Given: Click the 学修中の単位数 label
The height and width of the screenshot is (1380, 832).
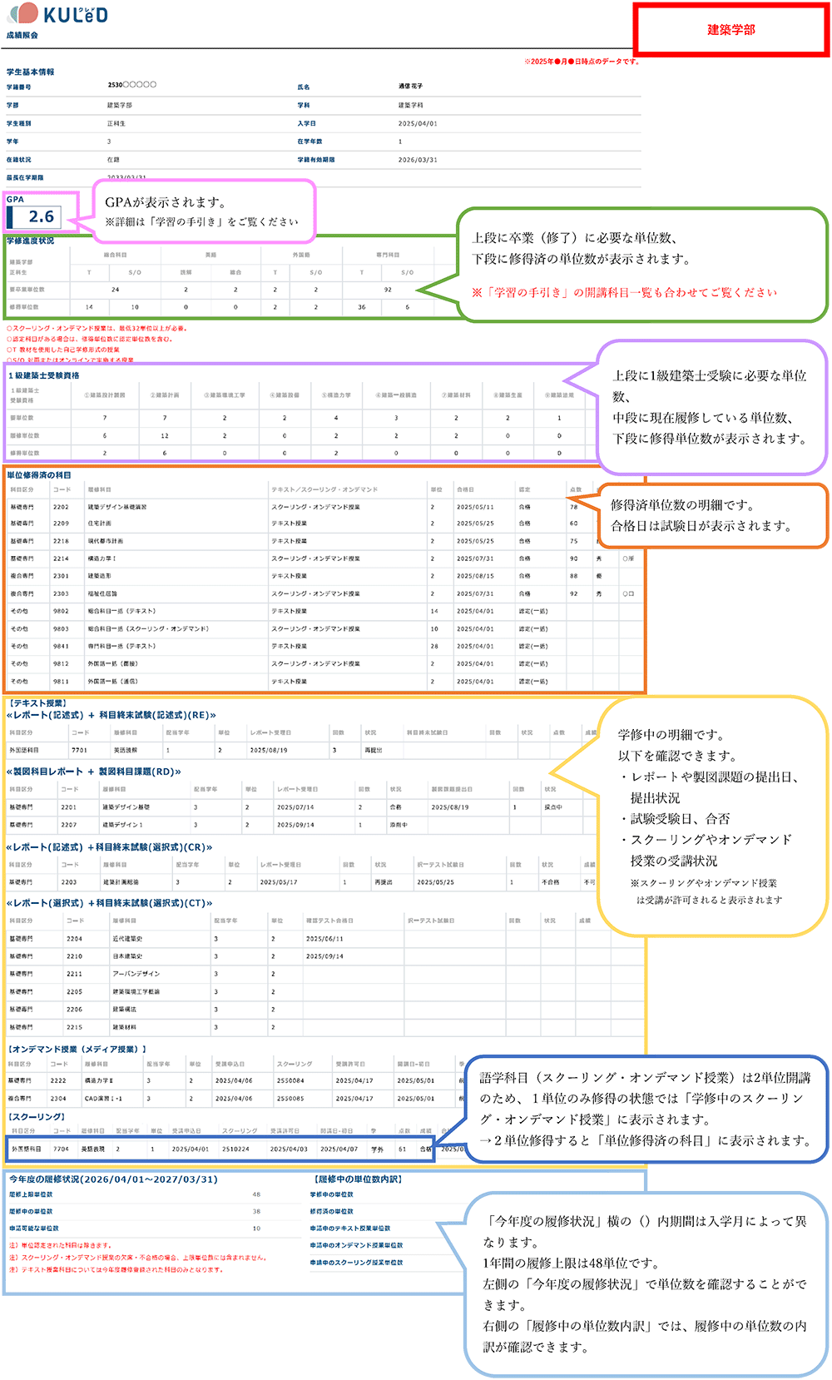Looking at the screenshot, I should pos(332,1194).
